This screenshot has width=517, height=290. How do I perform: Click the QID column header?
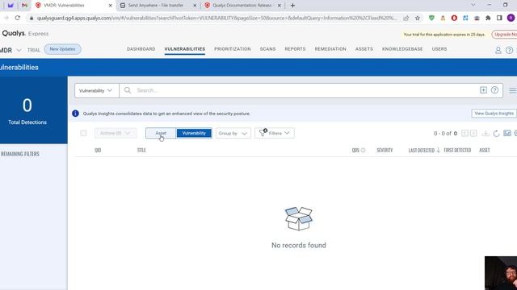[x=98, y=151]
